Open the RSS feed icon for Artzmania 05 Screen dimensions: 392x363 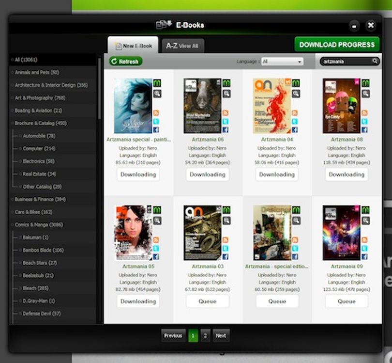pyautogui.click(x=156, y=240)
